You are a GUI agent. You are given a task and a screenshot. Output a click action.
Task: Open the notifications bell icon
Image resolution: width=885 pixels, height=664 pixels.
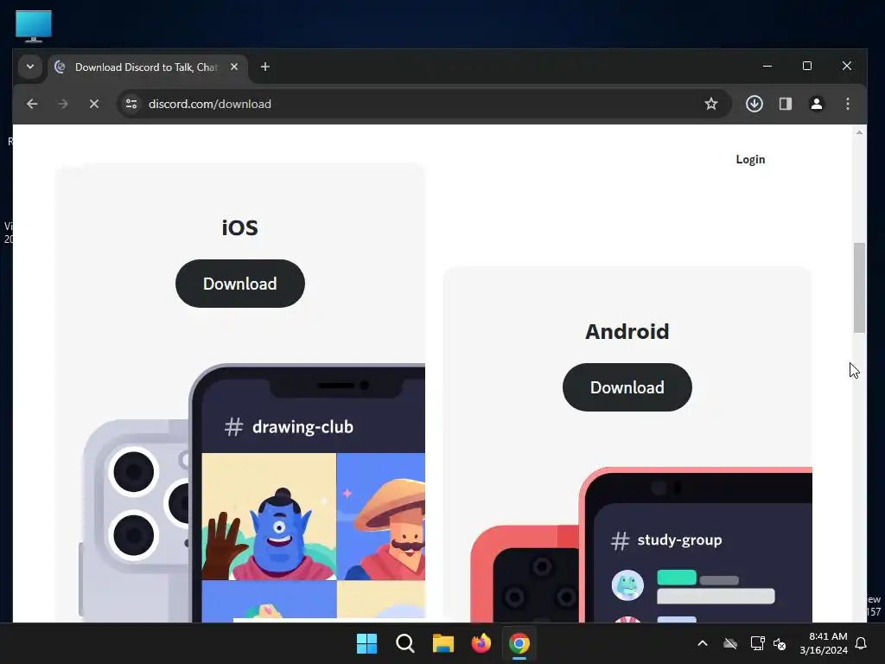click(862, 643)
